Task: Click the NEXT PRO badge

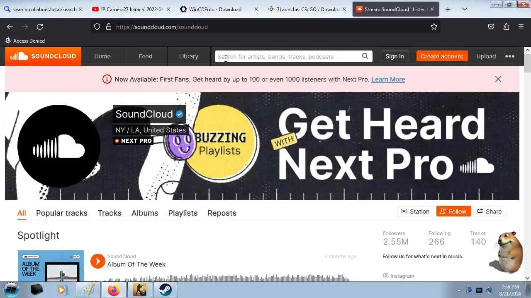Action: click(133, 141)
